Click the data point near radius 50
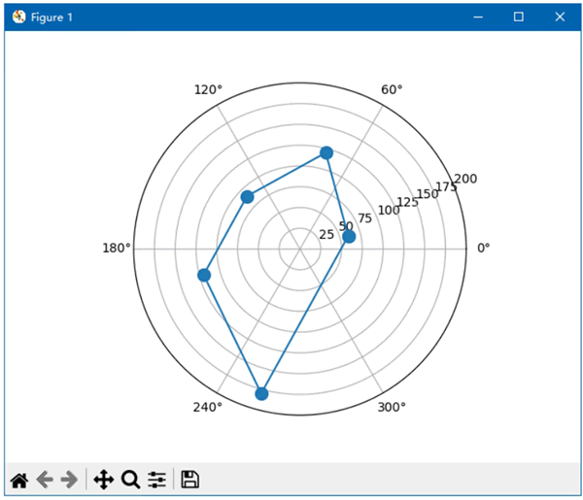Viewport: 583px width, 500px height. pyautogui.click(x=349, y=237)
